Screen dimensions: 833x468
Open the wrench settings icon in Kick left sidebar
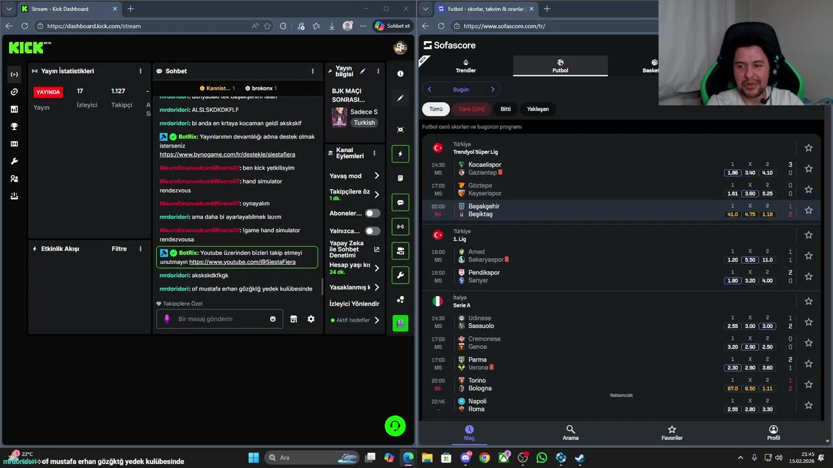[14, 161]
